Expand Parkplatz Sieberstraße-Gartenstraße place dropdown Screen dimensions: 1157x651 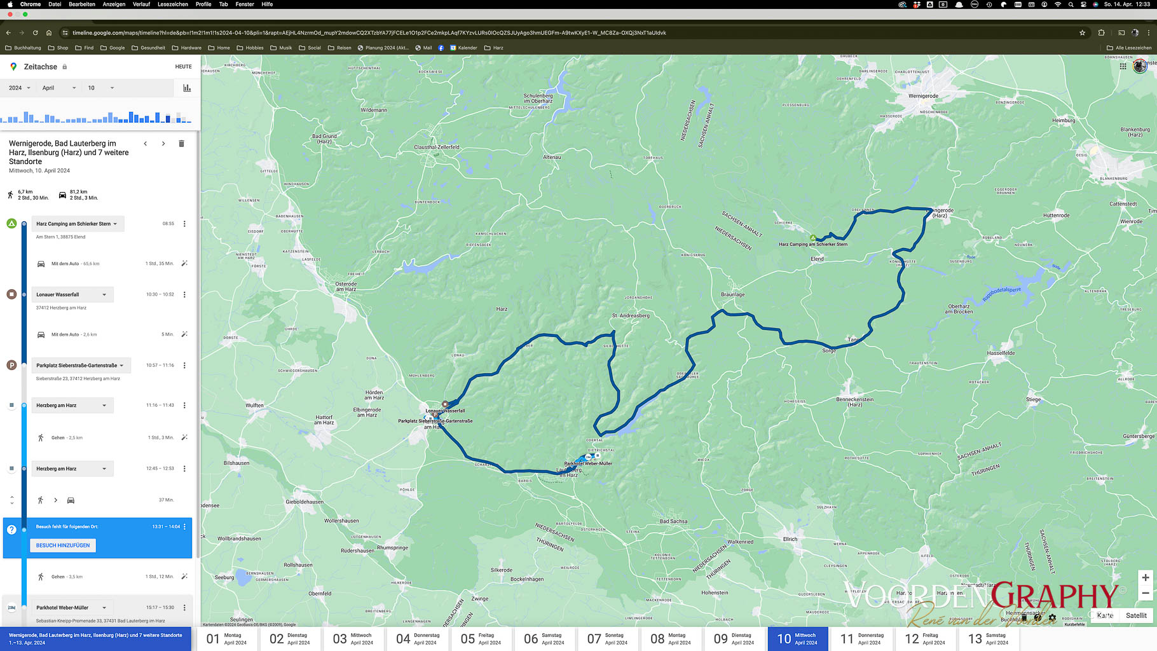[x=81, y=366]
